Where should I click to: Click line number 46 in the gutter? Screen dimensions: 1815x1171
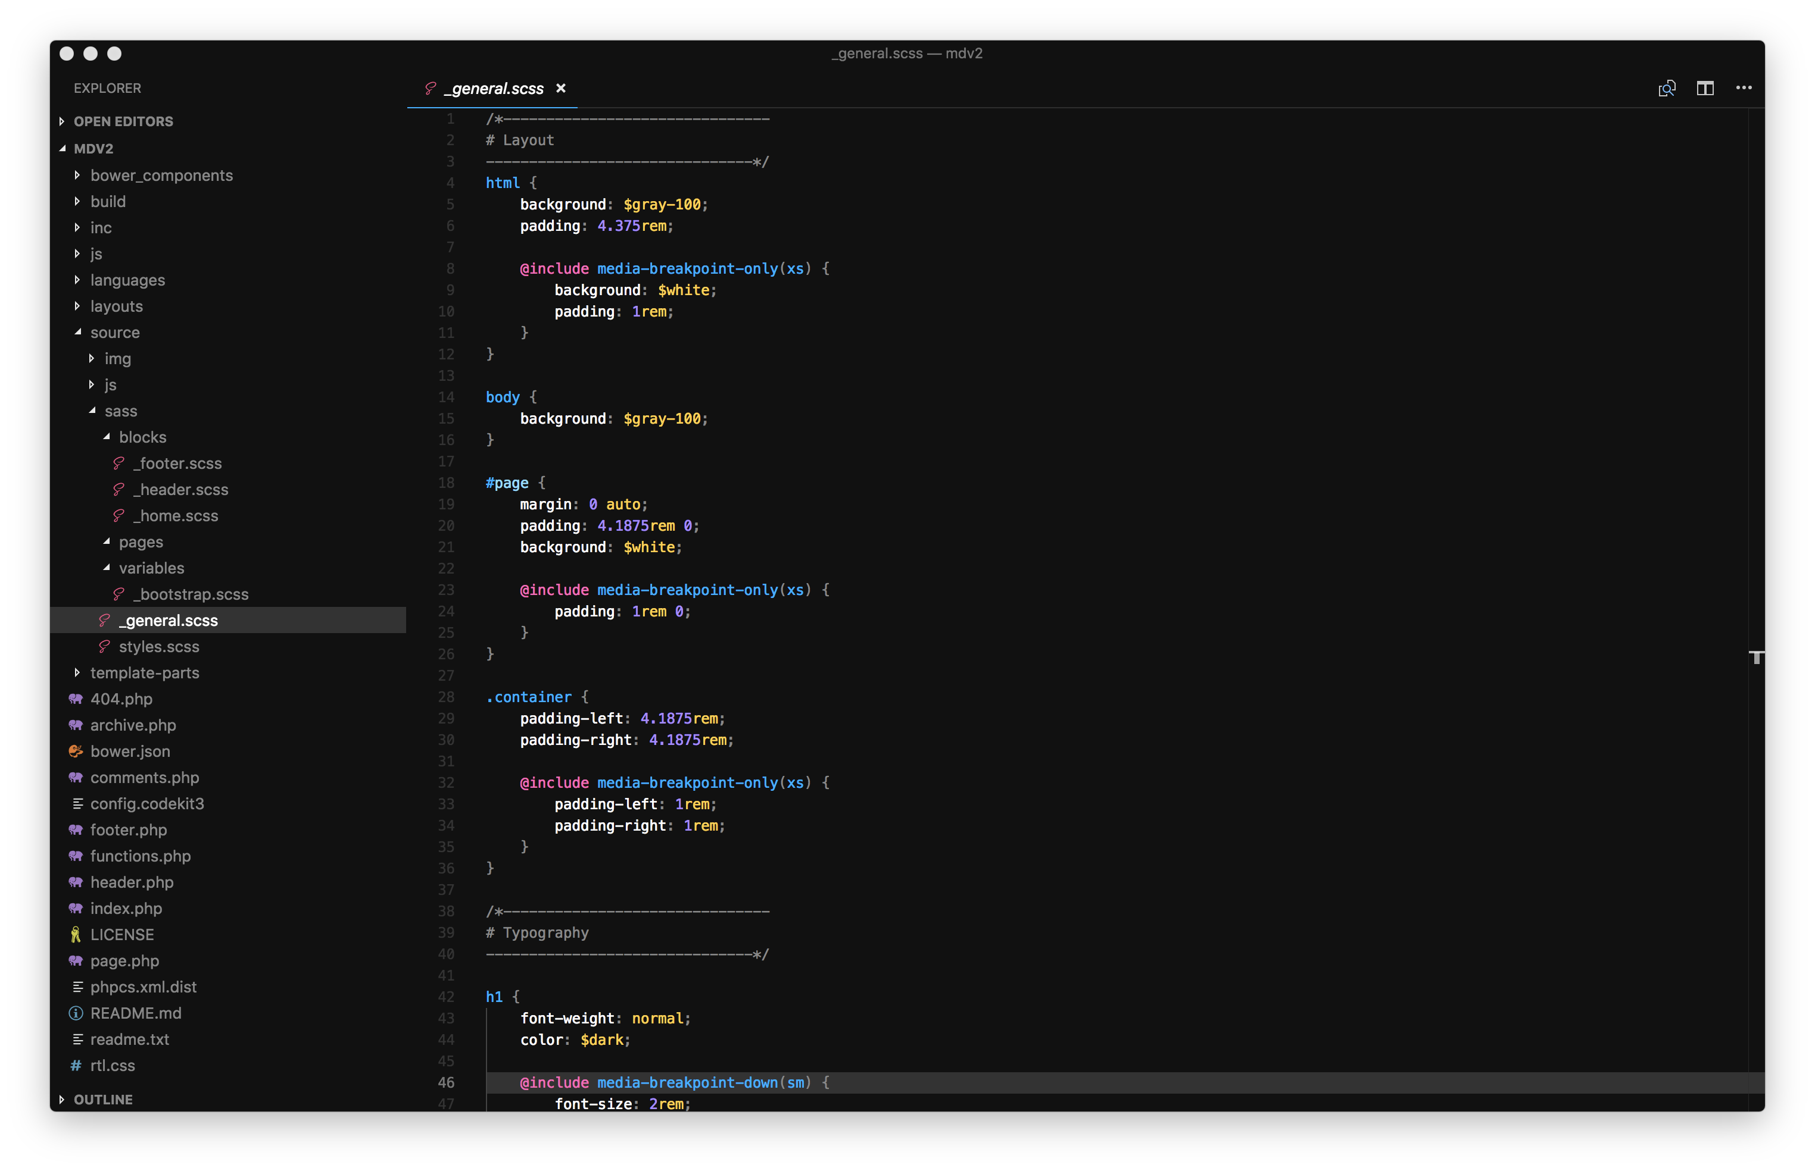(x=446, y=1083)
